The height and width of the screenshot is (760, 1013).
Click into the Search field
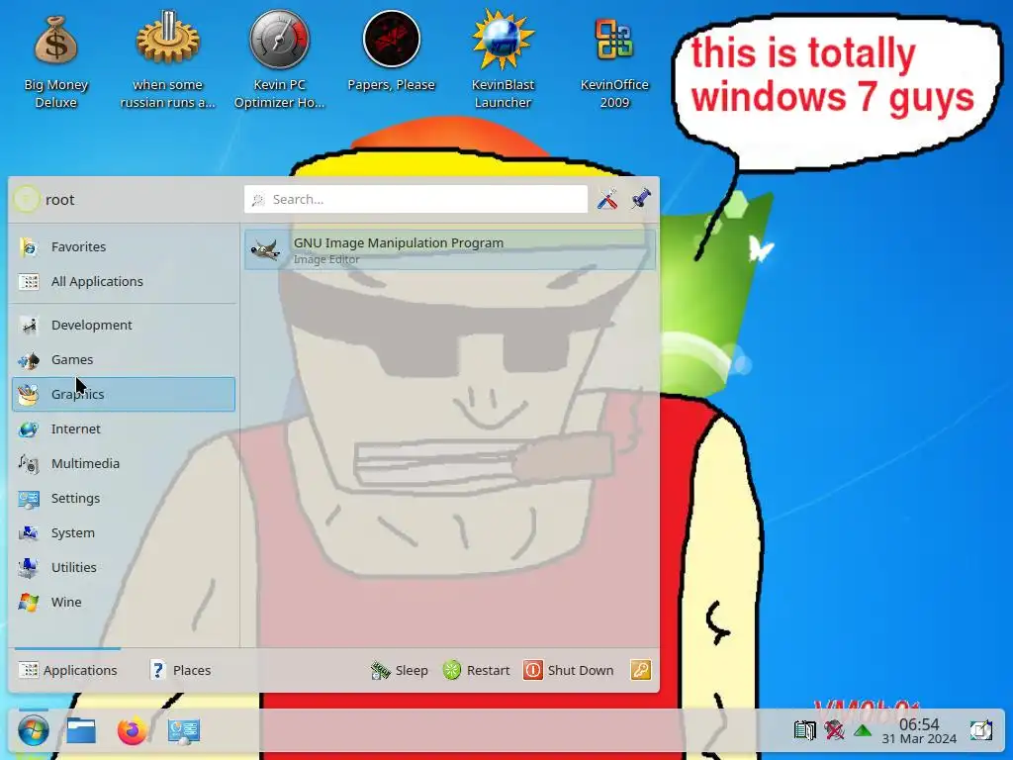(415, 199)
